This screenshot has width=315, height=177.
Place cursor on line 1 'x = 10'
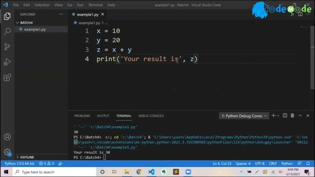click(108, 31)
